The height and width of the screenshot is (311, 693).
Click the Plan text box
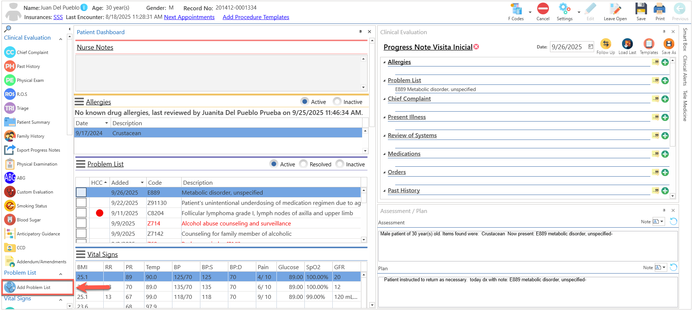(x=528, y=292)
